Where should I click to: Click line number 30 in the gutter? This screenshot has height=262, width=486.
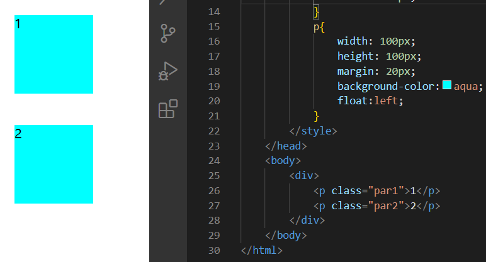[213, 250]
